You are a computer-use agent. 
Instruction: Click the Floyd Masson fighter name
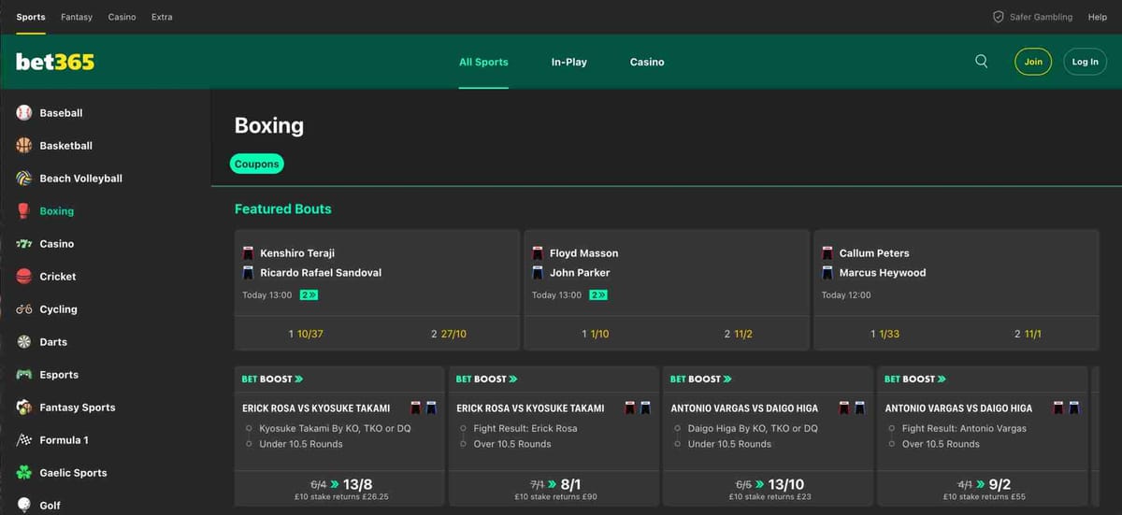(584, 253)
